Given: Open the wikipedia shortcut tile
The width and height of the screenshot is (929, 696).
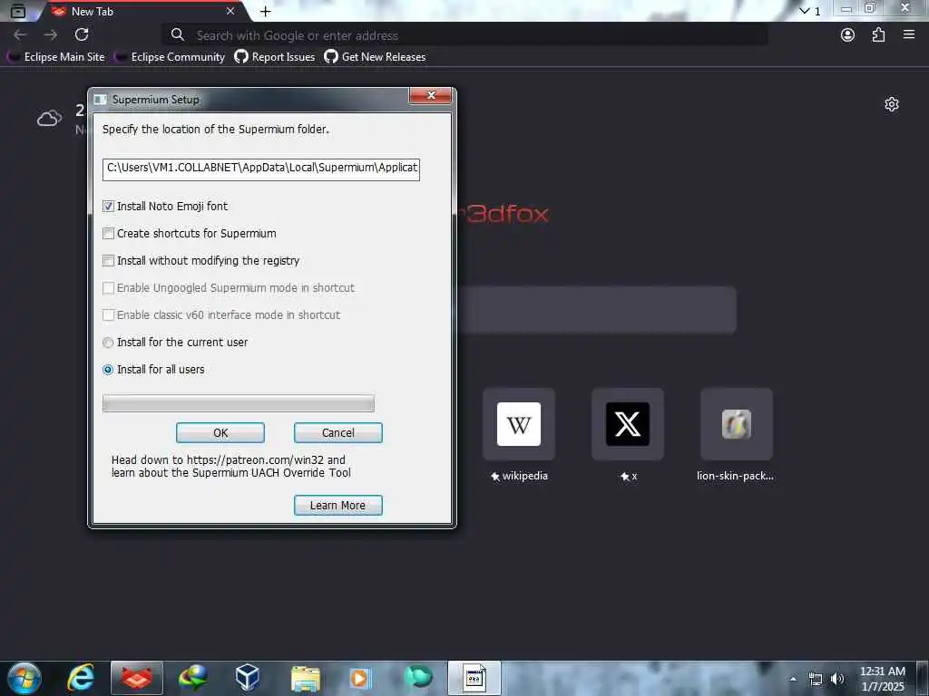Looking at the screenshot, I should point(518,424).
